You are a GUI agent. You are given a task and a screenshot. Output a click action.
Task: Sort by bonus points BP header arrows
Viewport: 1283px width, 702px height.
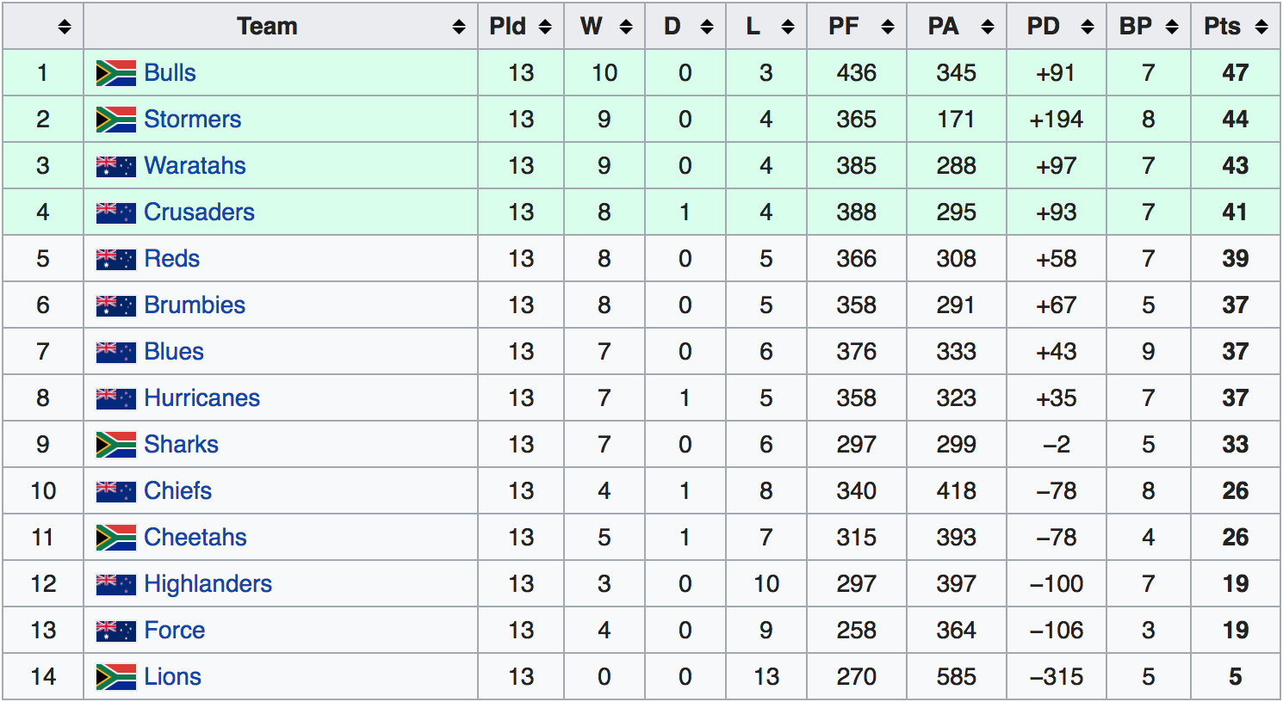[1172, 27]
